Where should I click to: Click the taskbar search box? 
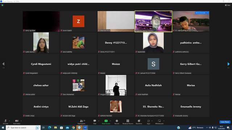23,127
